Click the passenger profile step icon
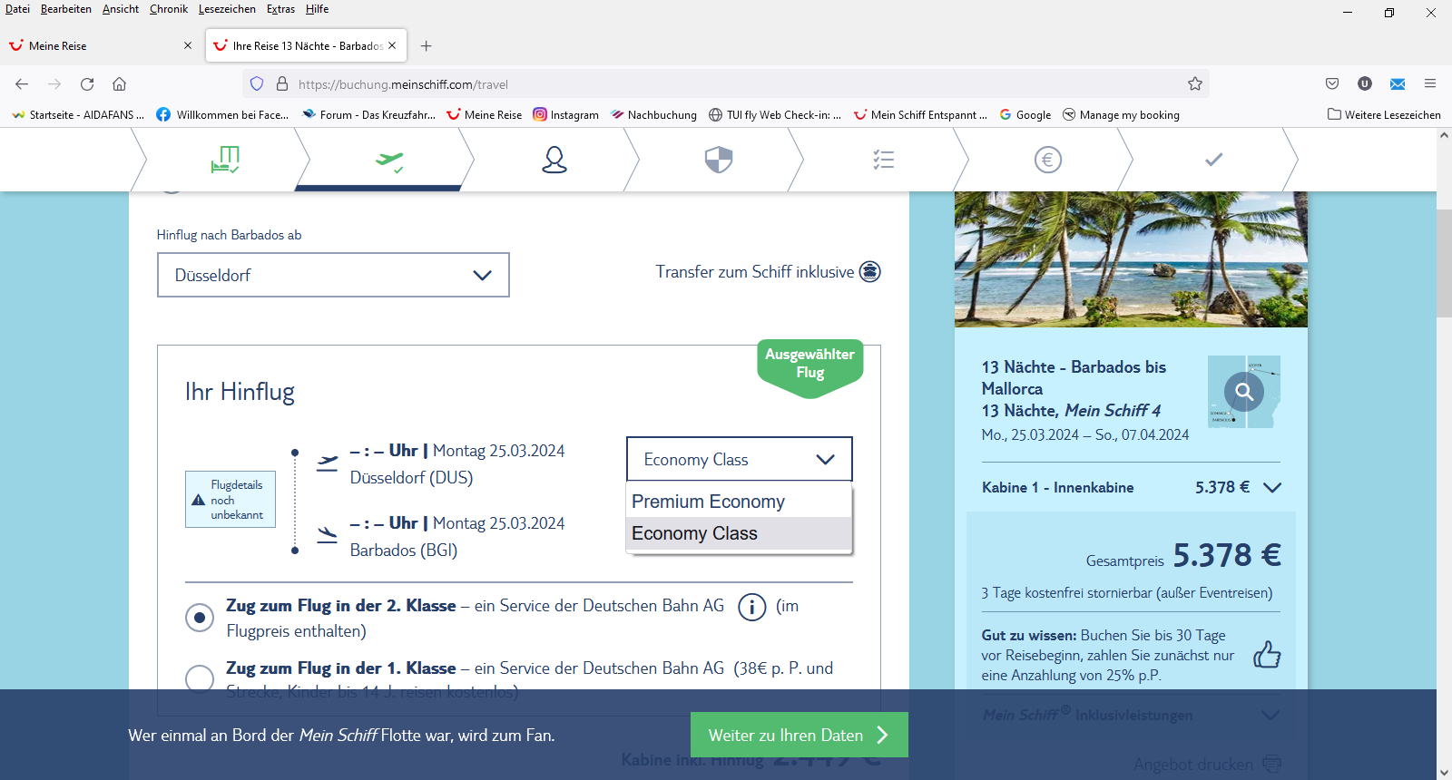Screen dimensions: 1452x780 (x=554, y=160)
